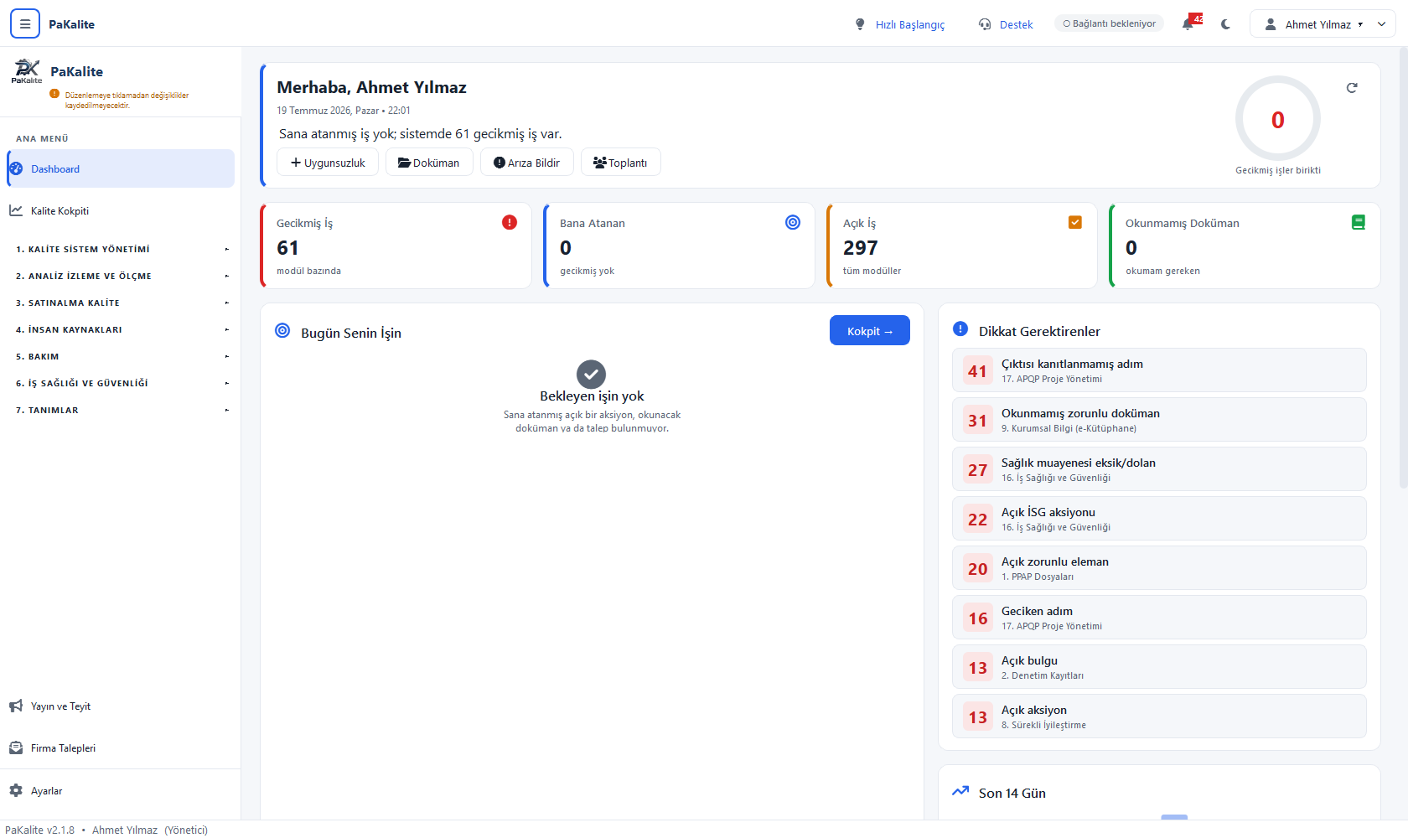Click the Destek link

(1016, 24)
